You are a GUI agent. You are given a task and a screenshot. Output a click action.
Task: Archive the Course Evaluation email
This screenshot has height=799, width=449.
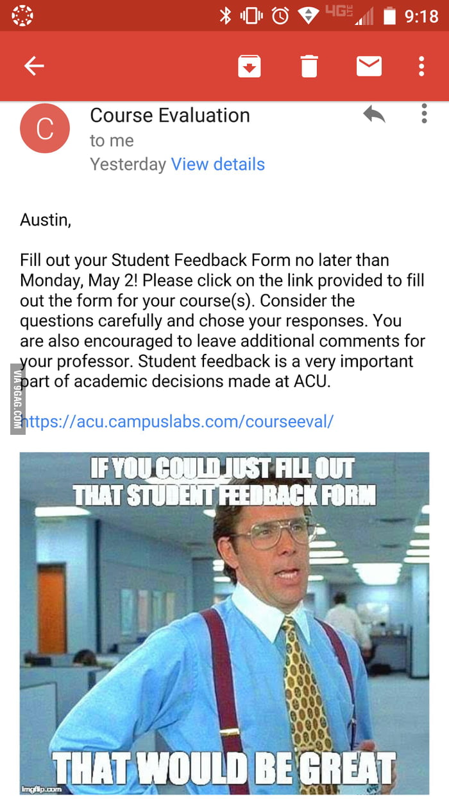[x=250, y=66]
